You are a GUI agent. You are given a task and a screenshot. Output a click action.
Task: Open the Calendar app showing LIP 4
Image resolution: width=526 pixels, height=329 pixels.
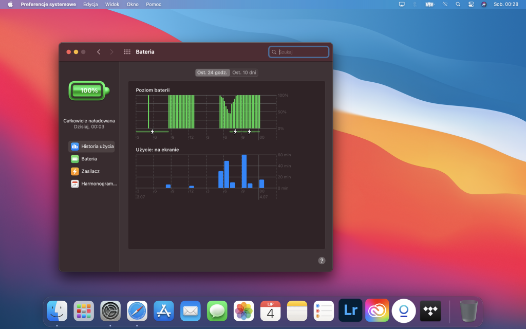[270, 311]
